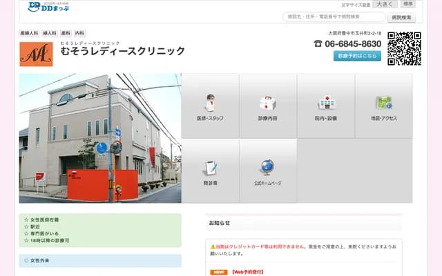Open the 公式ホームページ globe tile
The width and height of the screenshot is (442, 276).
click(268, 170)
